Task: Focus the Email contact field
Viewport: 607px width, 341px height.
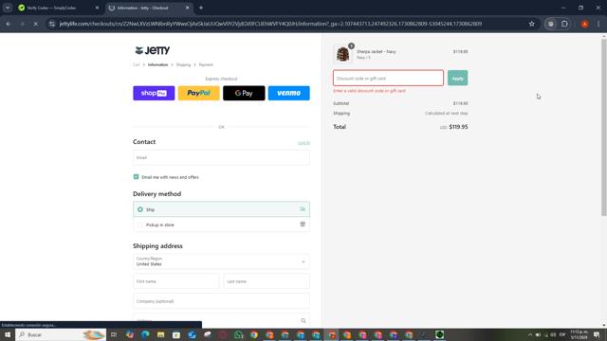Action: pos(221,158)
